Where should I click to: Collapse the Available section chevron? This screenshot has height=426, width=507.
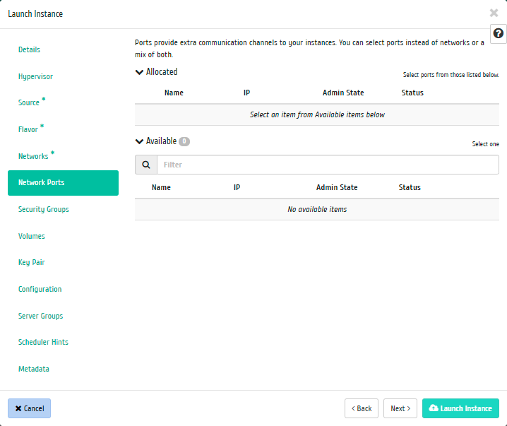click(x=139, y=141)
